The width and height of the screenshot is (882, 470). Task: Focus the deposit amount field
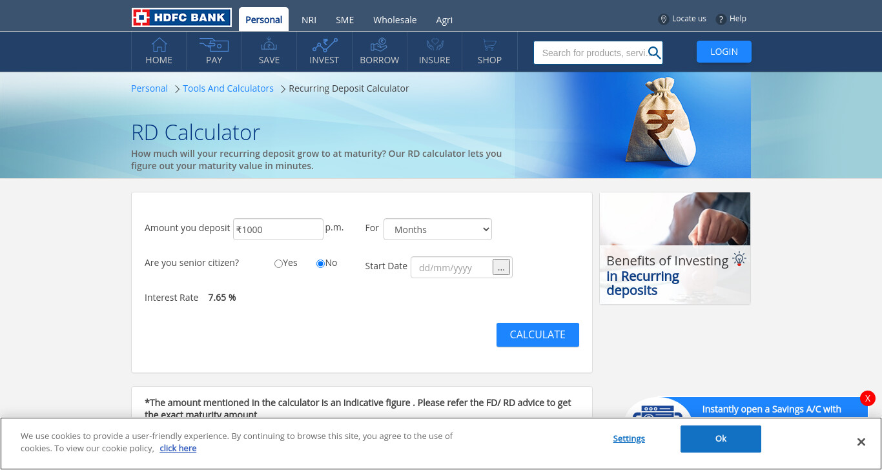click(x=278, y=229)
